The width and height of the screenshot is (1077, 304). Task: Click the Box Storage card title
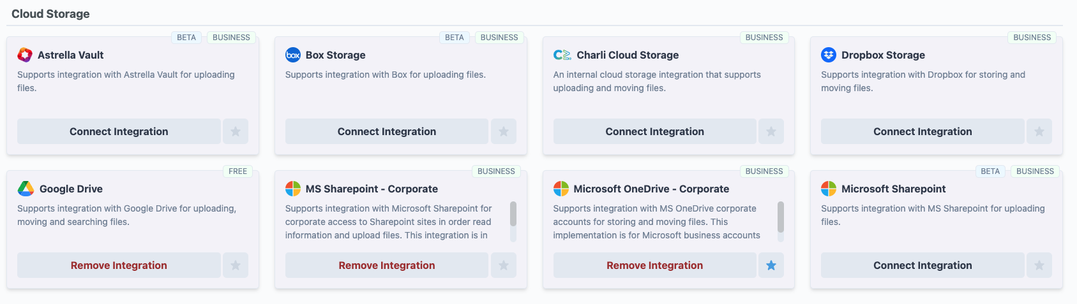[336, 55]
